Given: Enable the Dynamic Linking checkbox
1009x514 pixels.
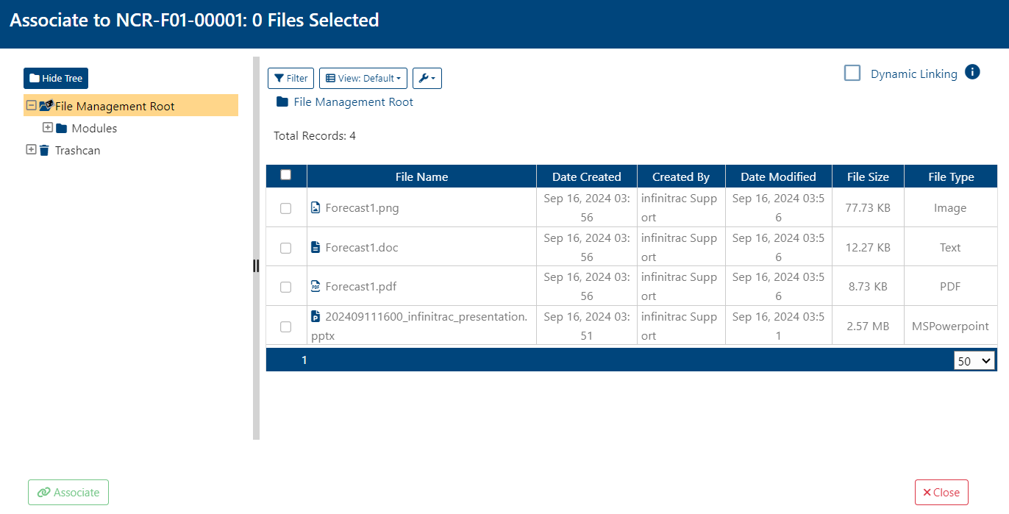Looking at the screenshot, I should 852,73.
